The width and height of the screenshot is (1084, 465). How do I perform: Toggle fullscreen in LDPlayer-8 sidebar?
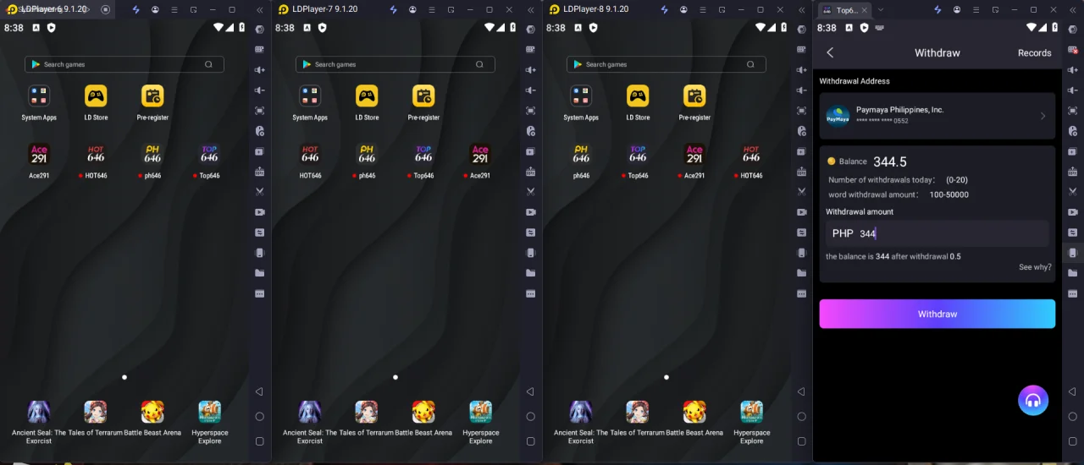(x=801, y=111)
